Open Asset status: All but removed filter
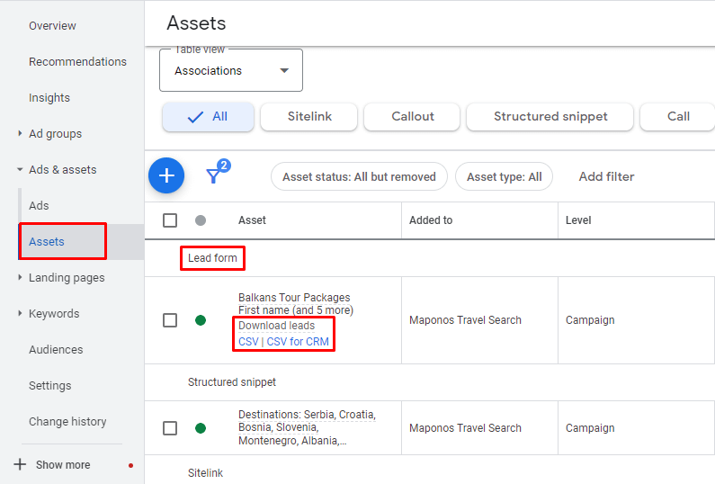The image size is (715, 484). coord(360,176)
